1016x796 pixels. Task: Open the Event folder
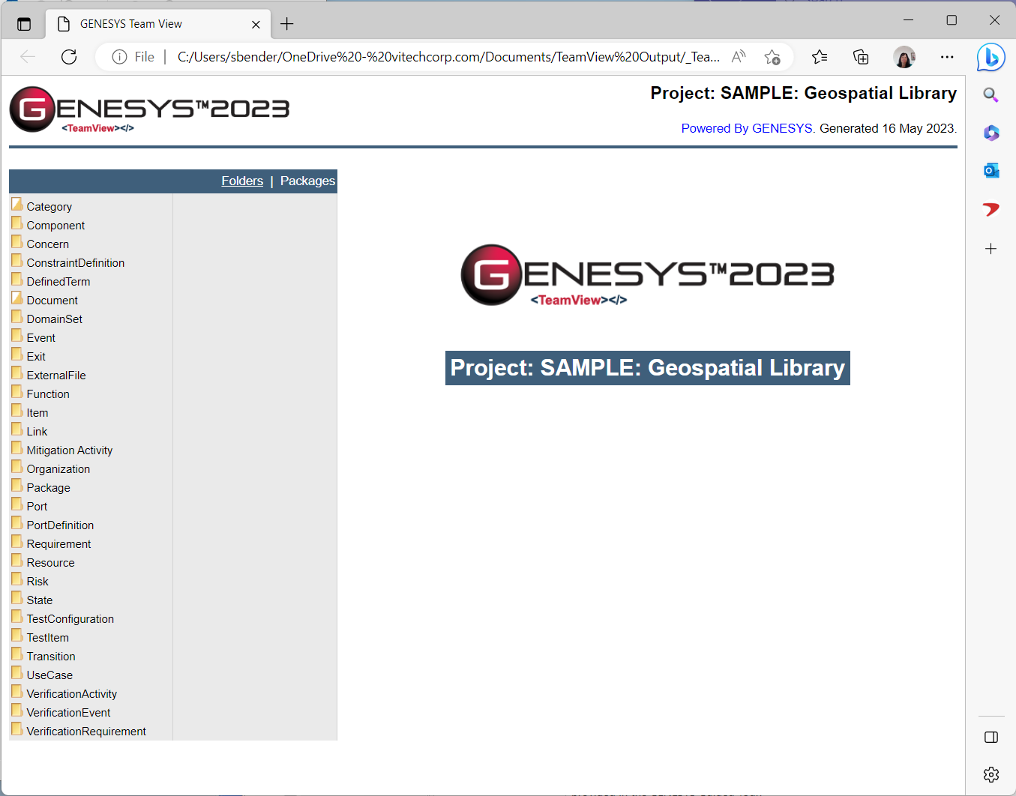(x=34, y=337)
